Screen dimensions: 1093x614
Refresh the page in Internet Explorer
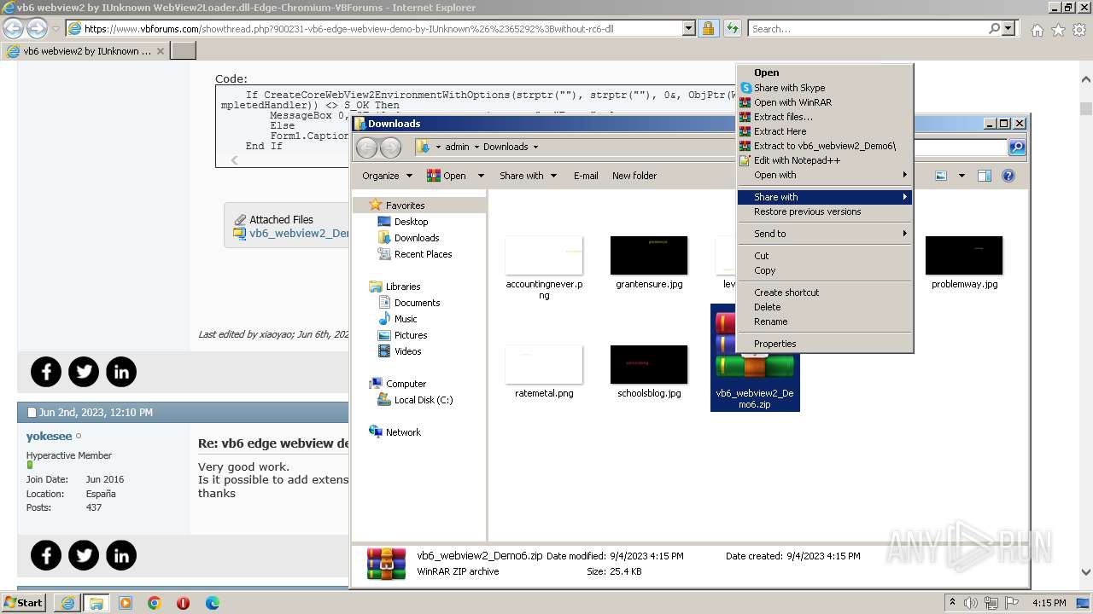pyautogui.click(x=732, y=28)
